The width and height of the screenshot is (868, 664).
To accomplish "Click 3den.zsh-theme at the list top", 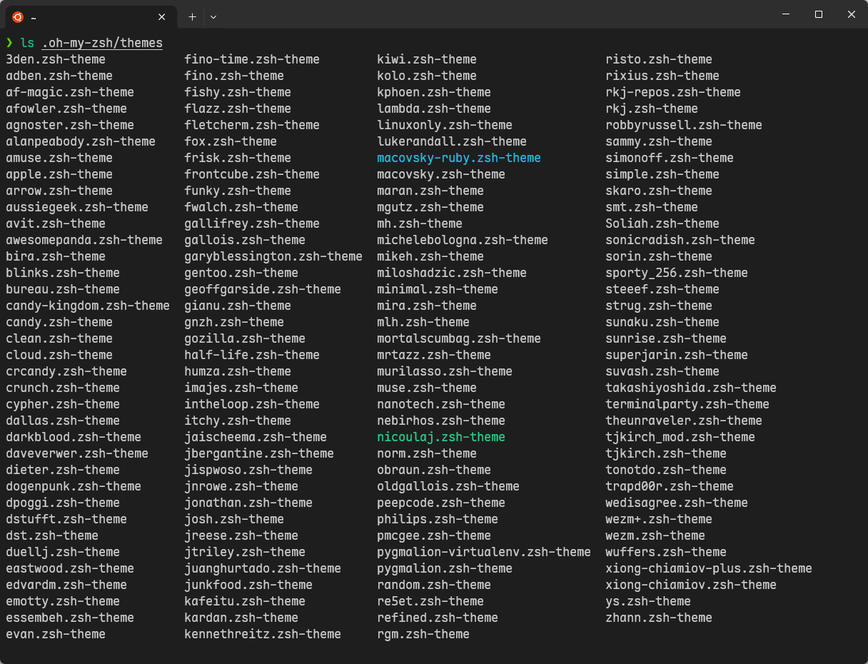I will pos(55,59).
